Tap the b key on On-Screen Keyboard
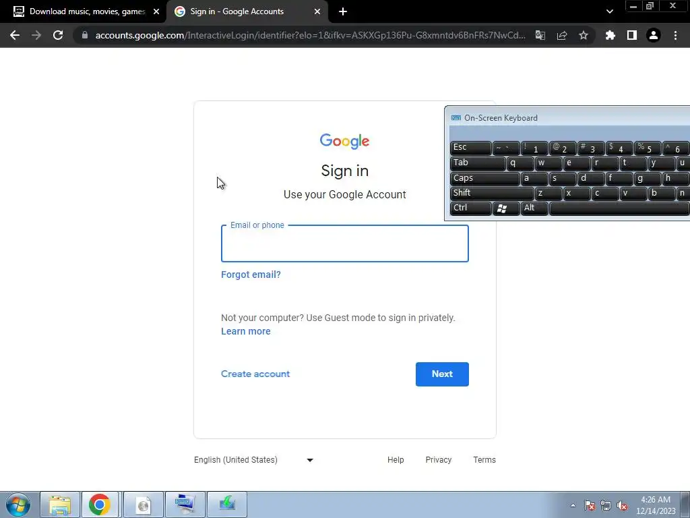The image size is (690, 518). [x=662, y=194]
